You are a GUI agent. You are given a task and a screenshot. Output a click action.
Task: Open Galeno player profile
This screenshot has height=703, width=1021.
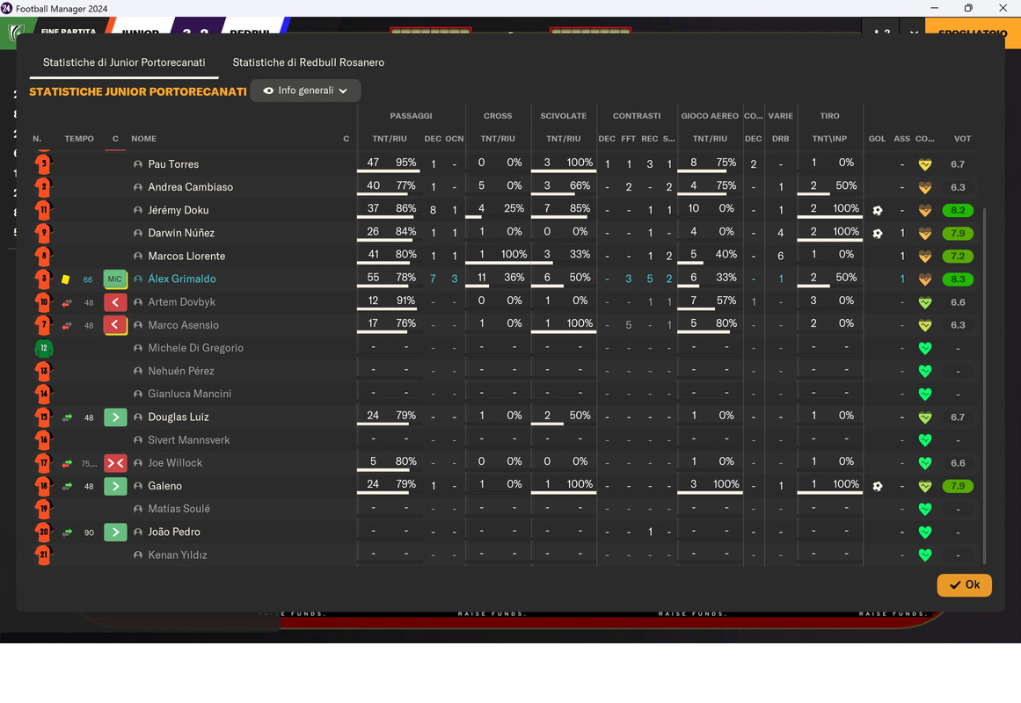click(x=164, y=486)
